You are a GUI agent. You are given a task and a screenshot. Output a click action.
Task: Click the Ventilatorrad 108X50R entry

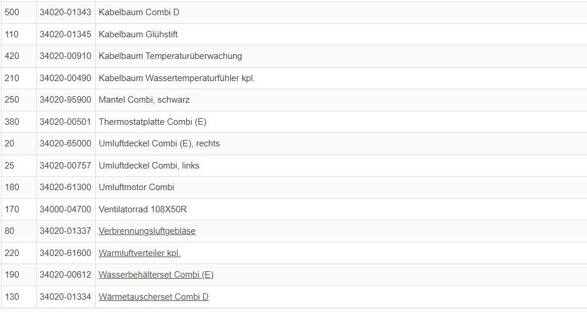tap(143, 209)
